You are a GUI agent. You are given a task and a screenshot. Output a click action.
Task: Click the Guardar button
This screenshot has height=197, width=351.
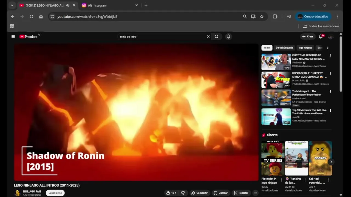(221, 193)
